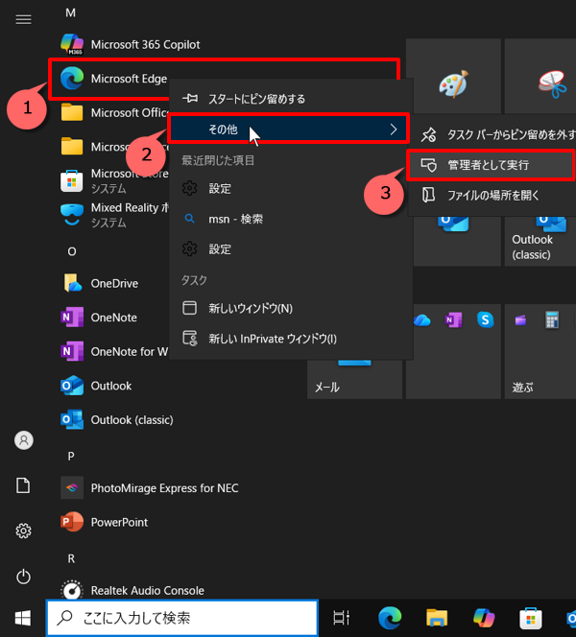This screenshot has width=576, height=637.
Task: Click the Windows Start button
Action: (22, 617)
